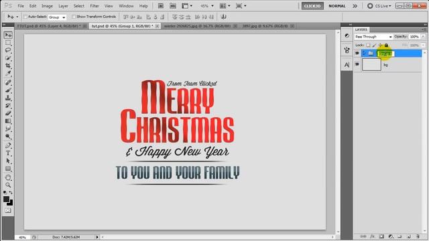Screen dimensions: 429x241
Task: Select the Dodge tool
Action: [x=8, y=136]
